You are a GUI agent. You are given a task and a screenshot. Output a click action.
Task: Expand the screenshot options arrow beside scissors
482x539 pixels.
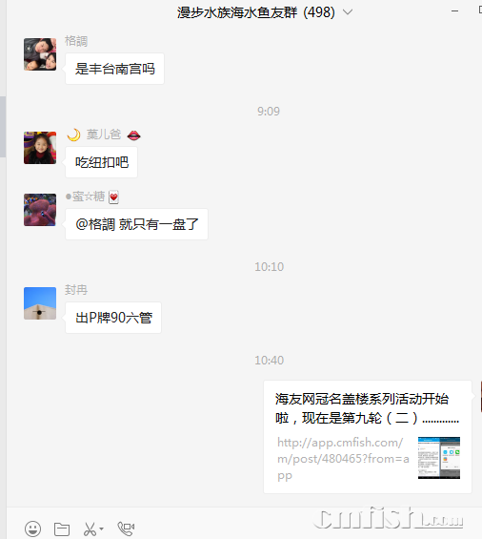[x=101, y=529]
